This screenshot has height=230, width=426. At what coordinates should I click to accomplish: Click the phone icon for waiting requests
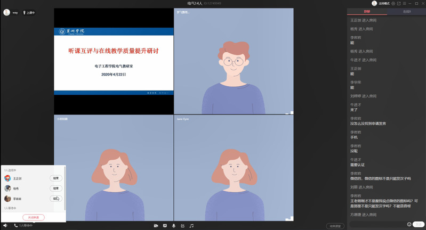coord(15,226)
